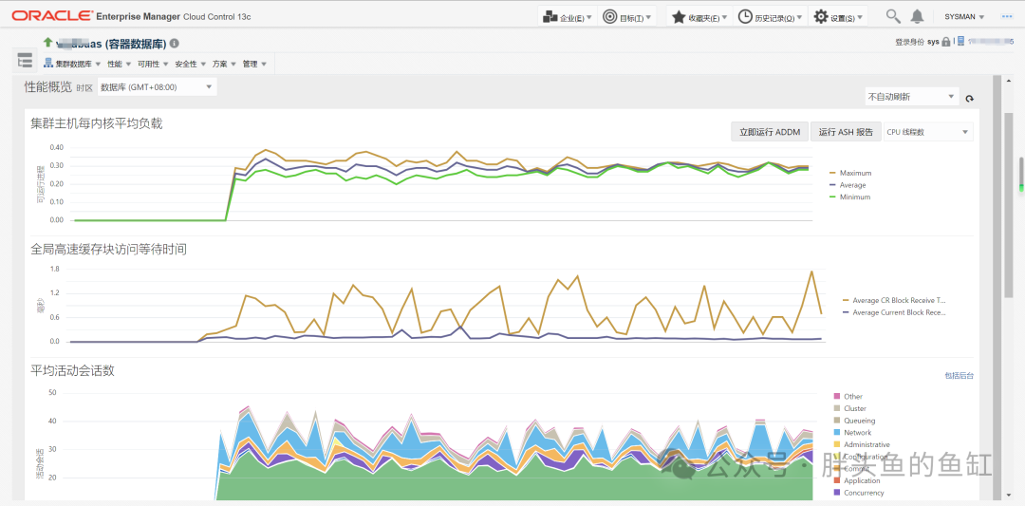Image resolution: width=1025 pixels, height=506 pixels.
Task: Click 立即运行 ADDM button
Action: 770,131
